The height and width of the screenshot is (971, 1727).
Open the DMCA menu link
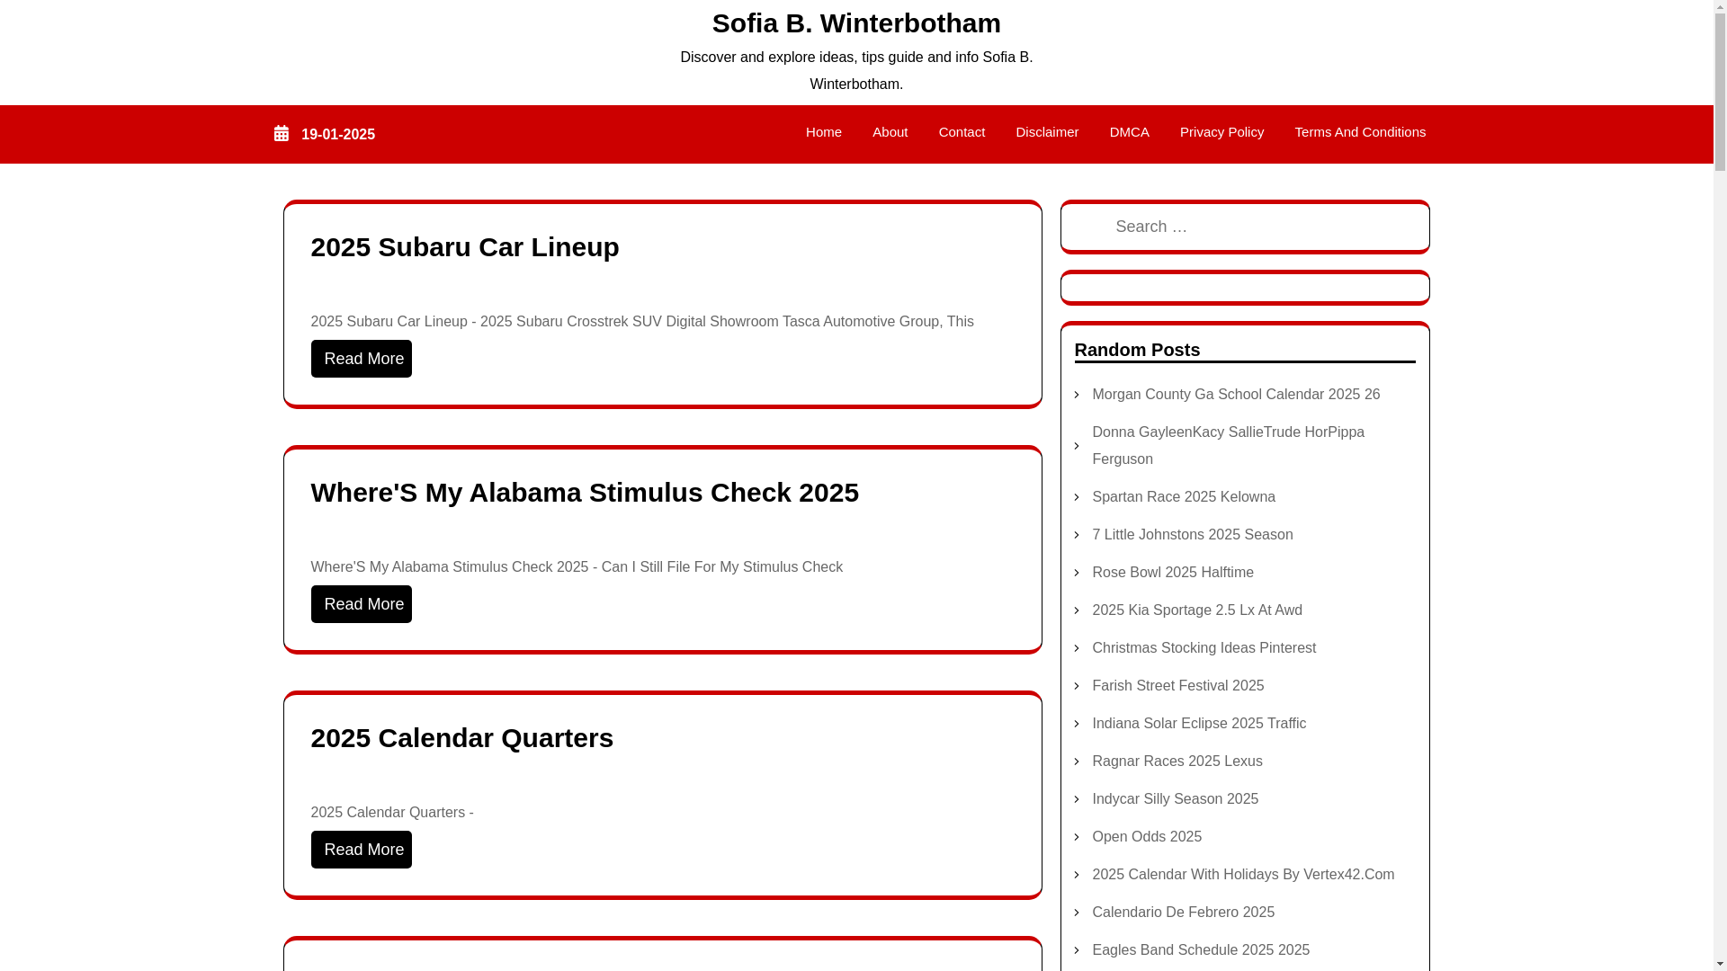click(x=1130, y=132)
